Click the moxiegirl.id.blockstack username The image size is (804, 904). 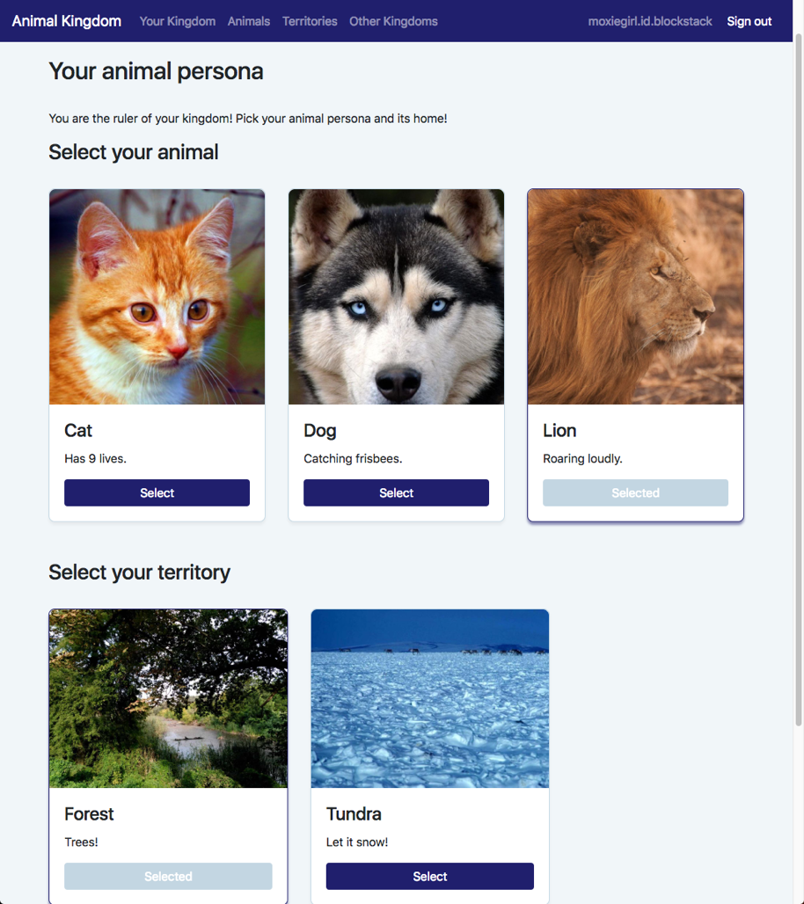tap(650, 21)
